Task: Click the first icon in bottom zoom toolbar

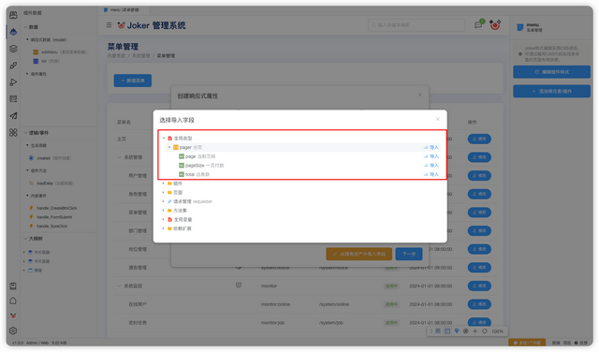Action: click(438, 331)
